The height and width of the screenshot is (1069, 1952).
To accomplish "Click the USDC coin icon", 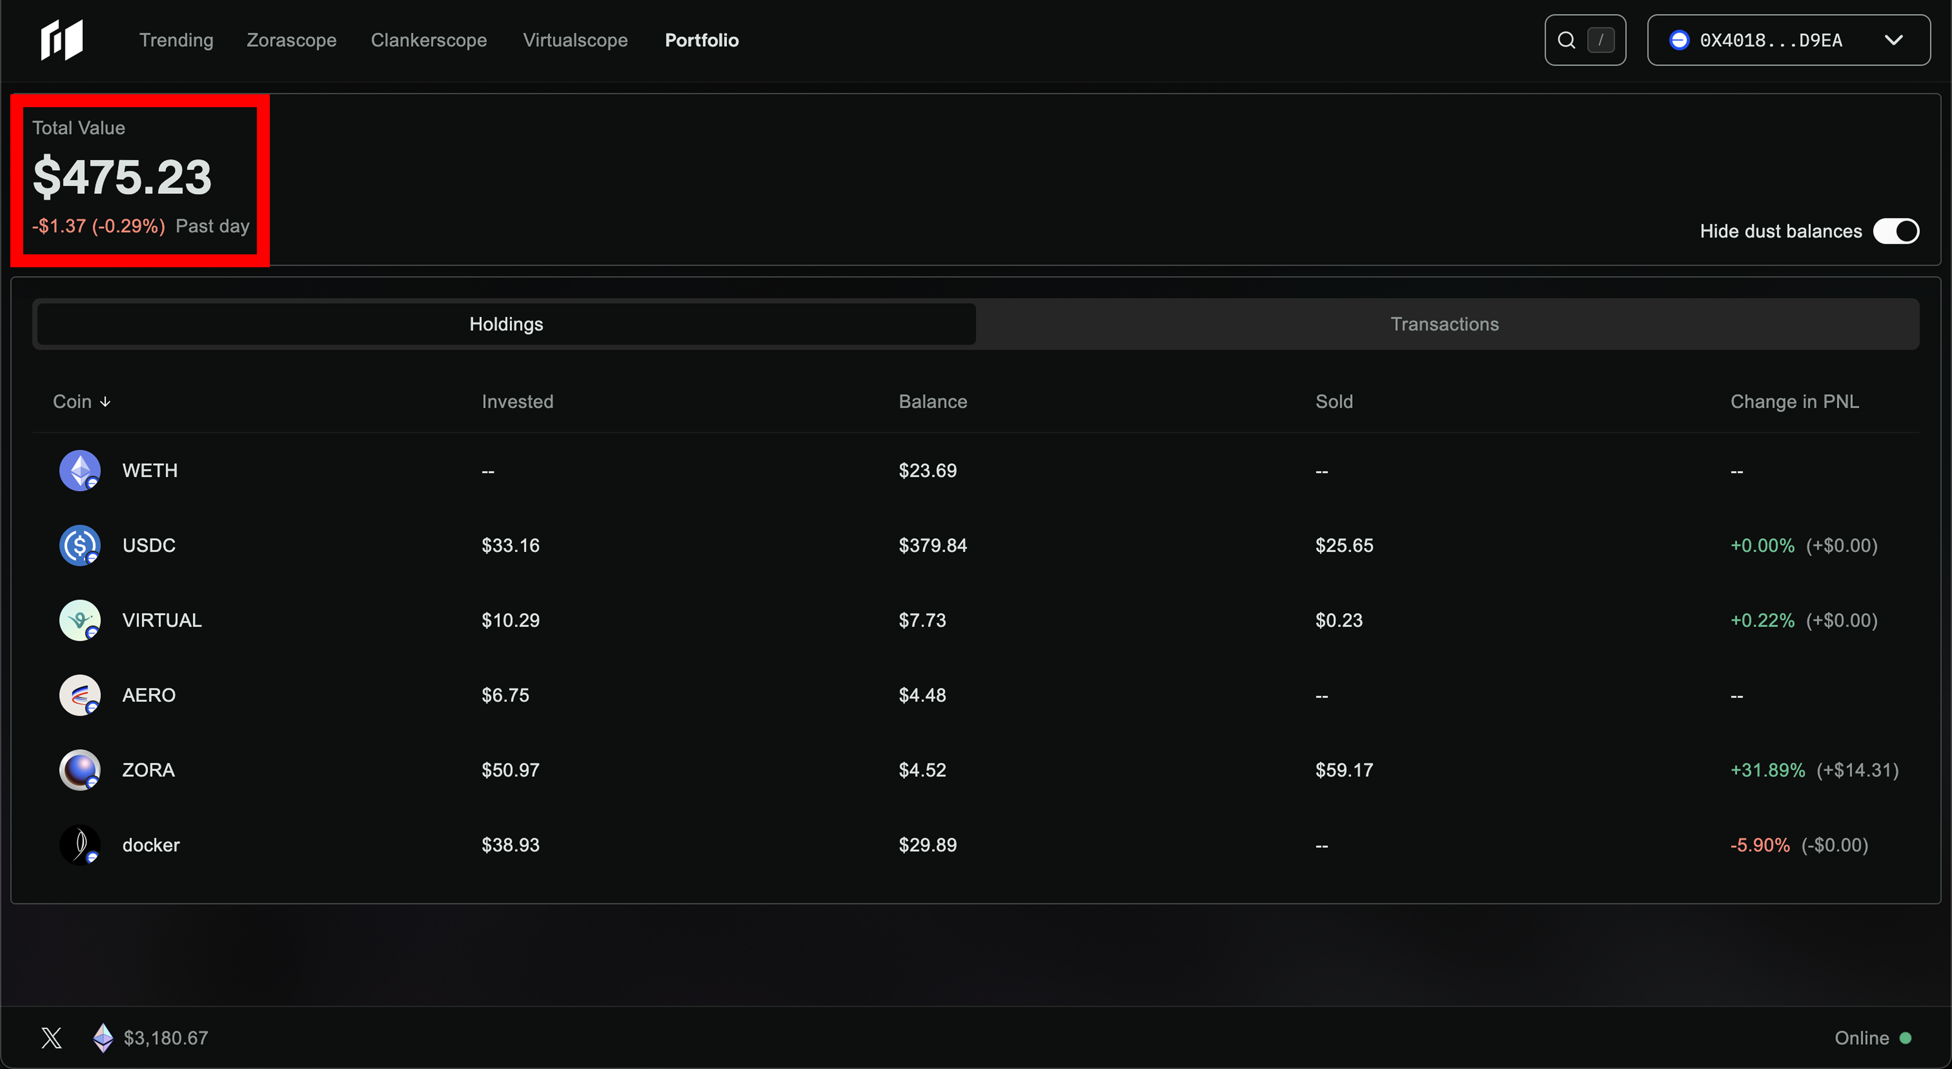I will pos(80,545).
